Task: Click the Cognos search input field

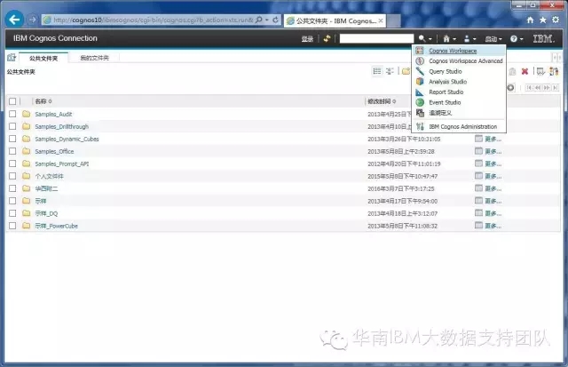Action: pos(376,38)
